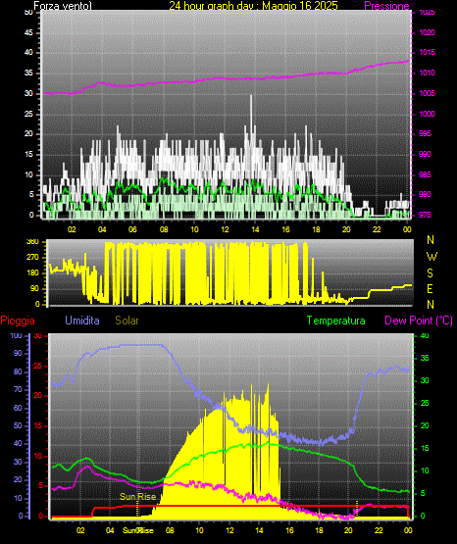Click the 1010 pressure axis value
This screenshot has width=457, height=544.
[x=427, y=73]
